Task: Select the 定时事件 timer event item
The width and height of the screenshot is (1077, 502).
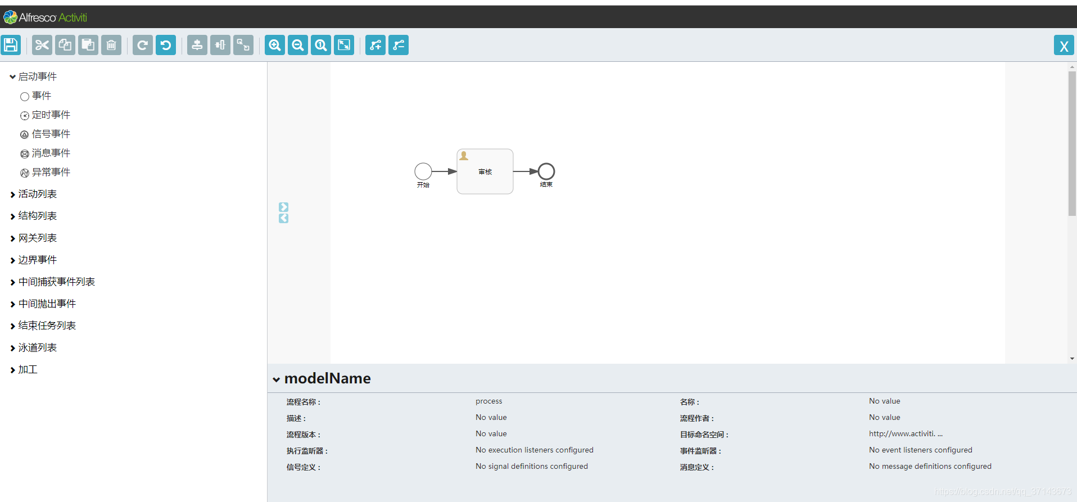Action: 45,115
